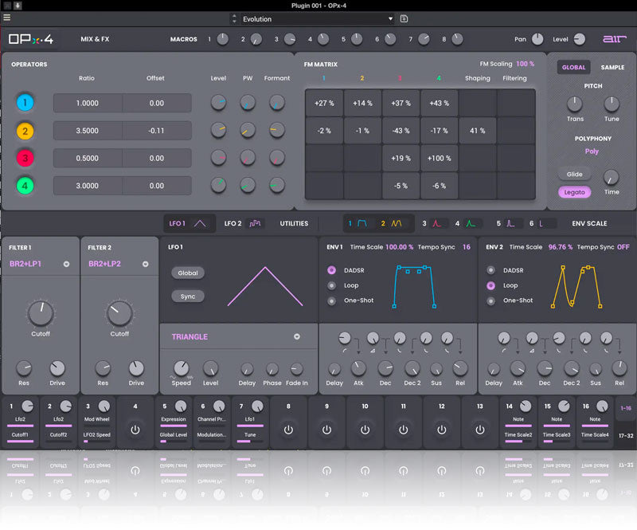637x530 pixels.
Task: Open the TRIANGLE waveform dropdown
Action: click(x=236, y=337)
